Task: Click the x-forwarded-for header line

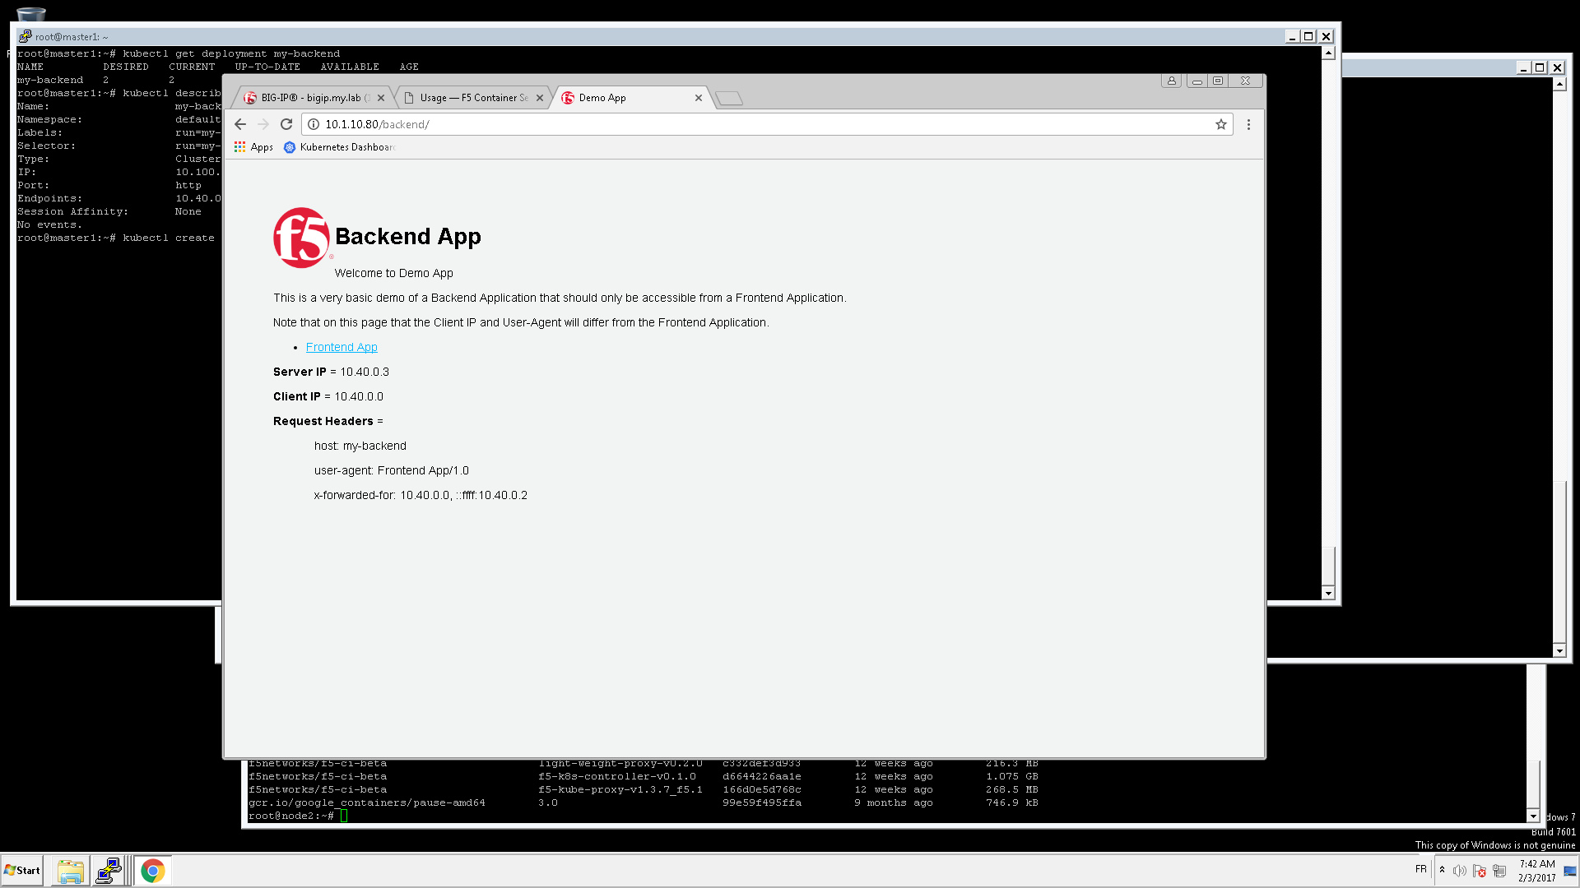Action: (x=421, y=495)
